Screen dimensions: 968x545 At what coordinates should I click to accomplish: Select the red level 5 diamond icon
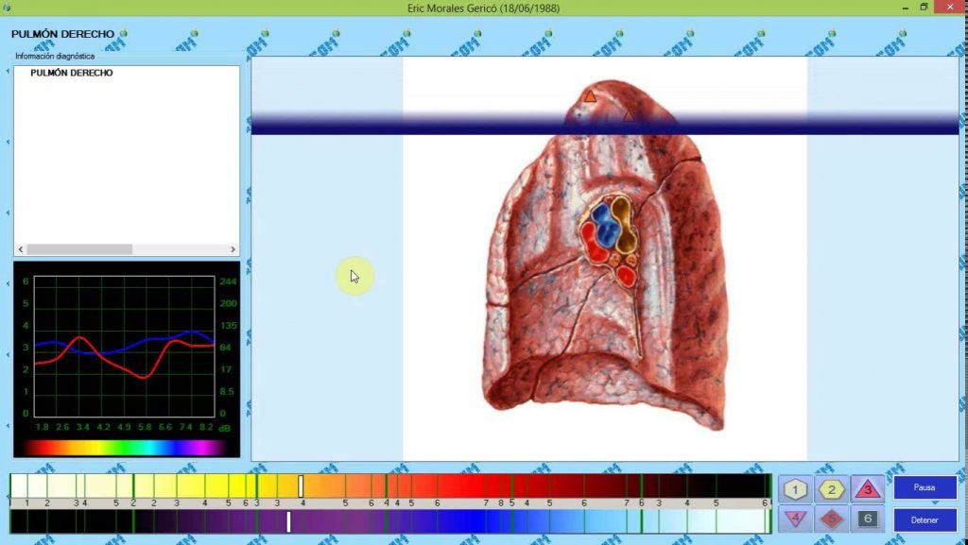click(x=832, y=519)
